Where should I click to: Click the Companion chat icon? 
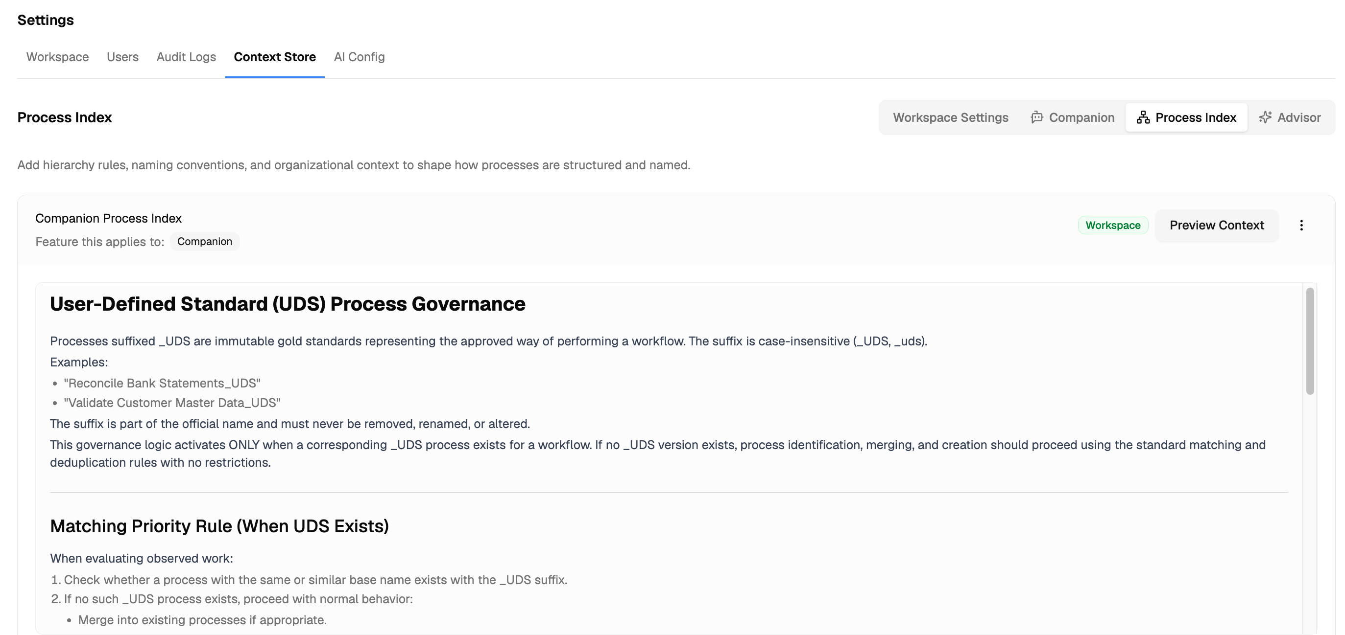1036,117
